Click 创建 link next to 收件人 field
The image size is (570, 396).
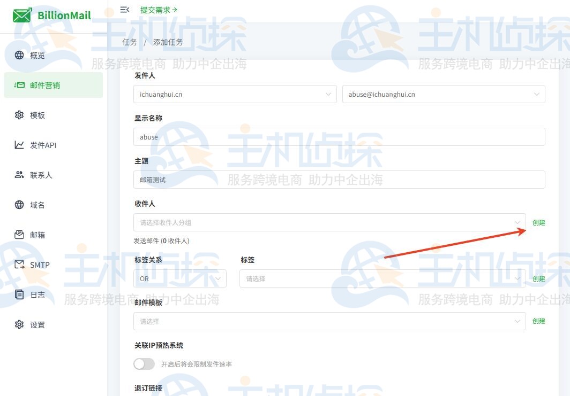[538, 222]
